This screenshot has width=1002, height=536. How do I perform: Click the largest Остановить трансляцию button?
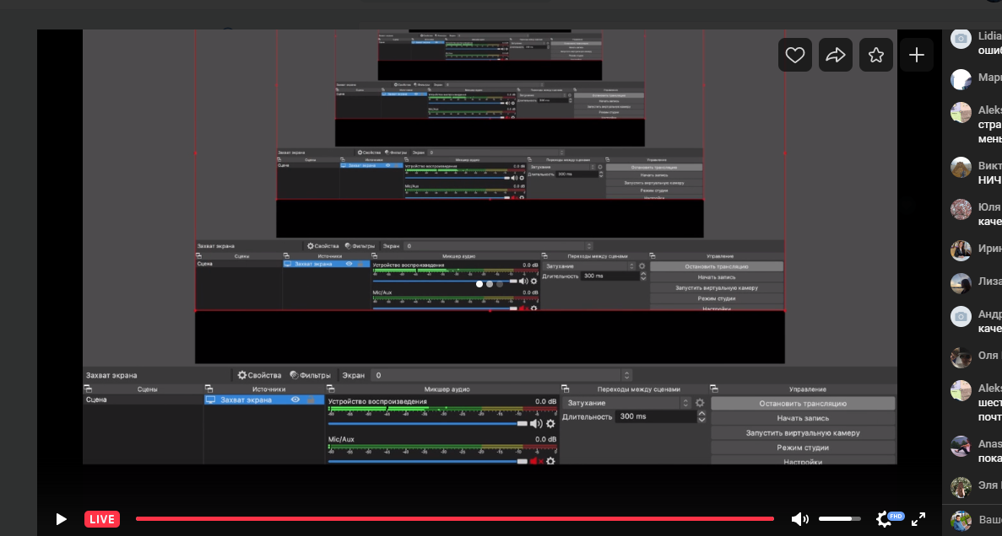pos(802,404)
